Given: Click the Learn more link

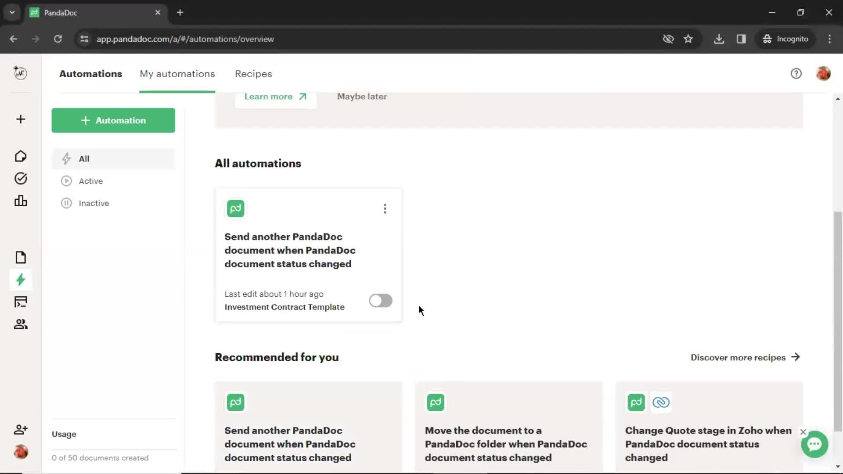Looking at the screenshot, I should 275,96.
